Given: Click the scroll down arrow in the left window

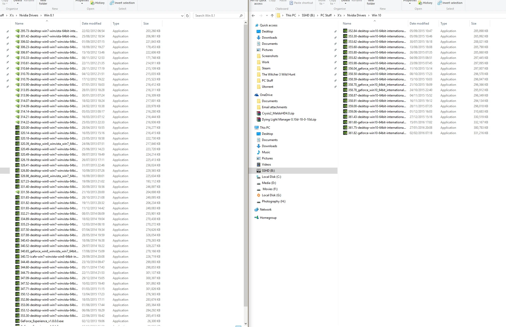Looking at the screenshot, I should pyautogui.click(x=246, y=324).
